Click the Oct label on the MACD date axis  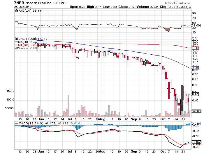(163, 151)
